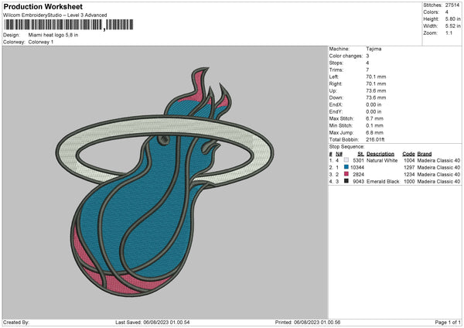Click the Total Bobbin value 216.01ft
This screenshot has height=328, width=464.
pos(377,139)
